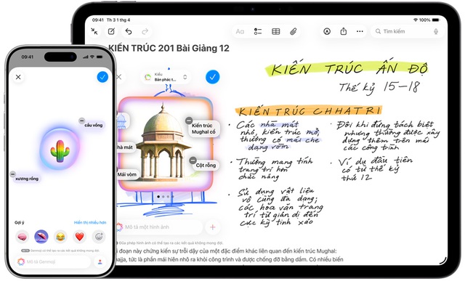Tap the page indicator dots under image
The height and width of the screenshot is (281, 465).
[x=165, y=197]
